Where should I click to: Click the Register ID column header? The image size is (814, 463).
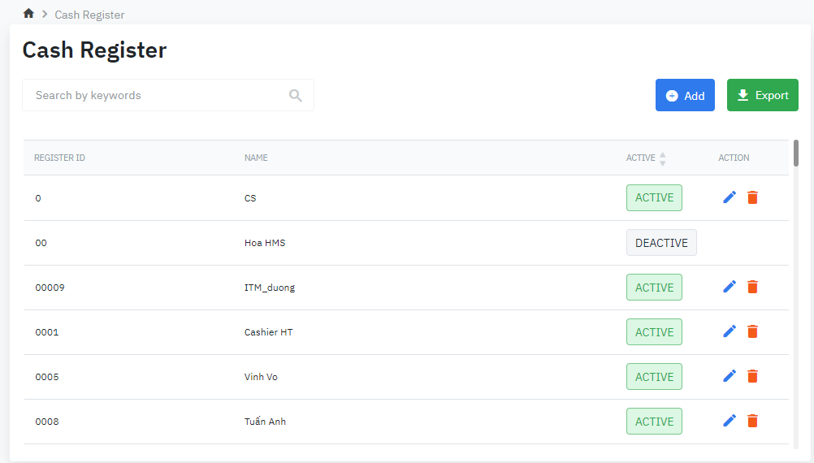click(59, 158)
